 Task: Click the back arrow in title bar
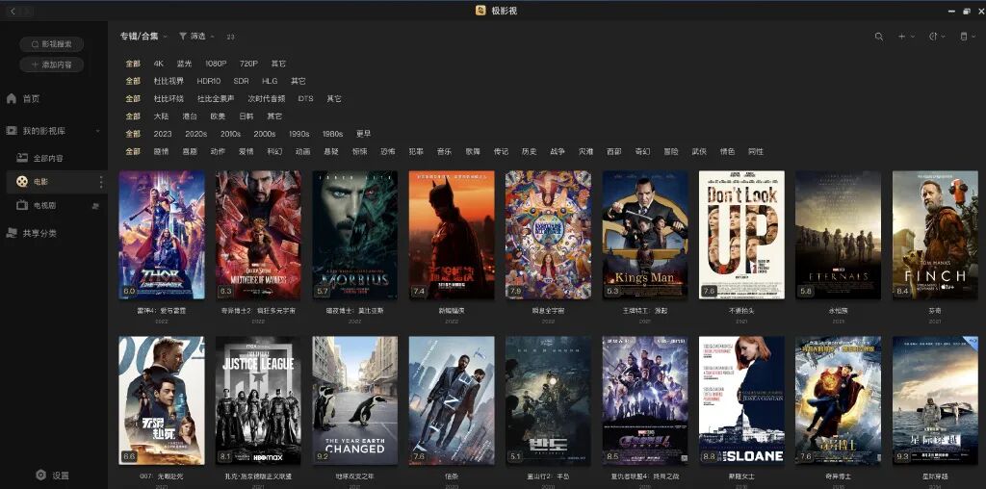coord(13,12)
